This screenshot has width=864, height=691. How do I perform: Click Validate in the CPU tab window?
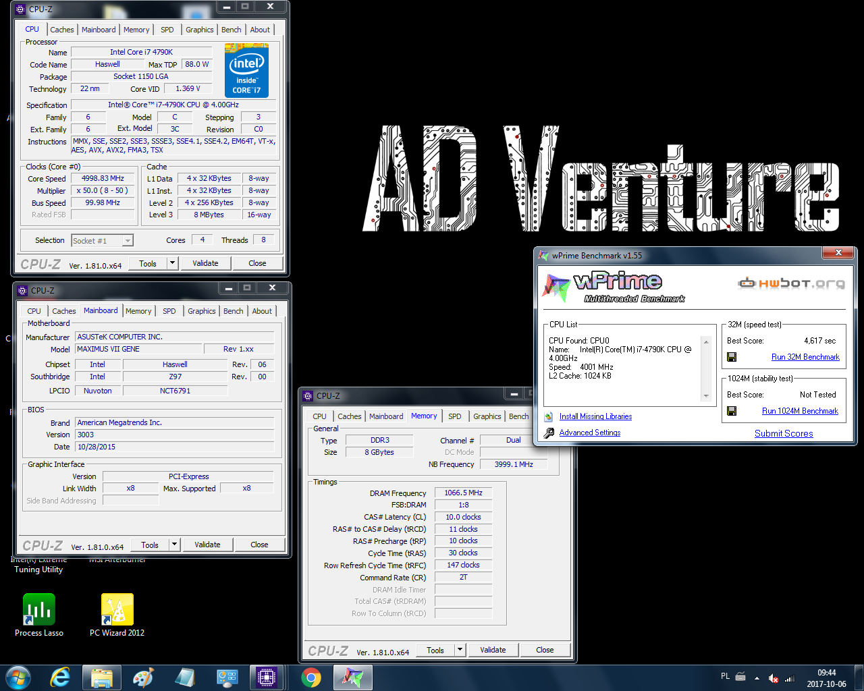click(205, 263)
